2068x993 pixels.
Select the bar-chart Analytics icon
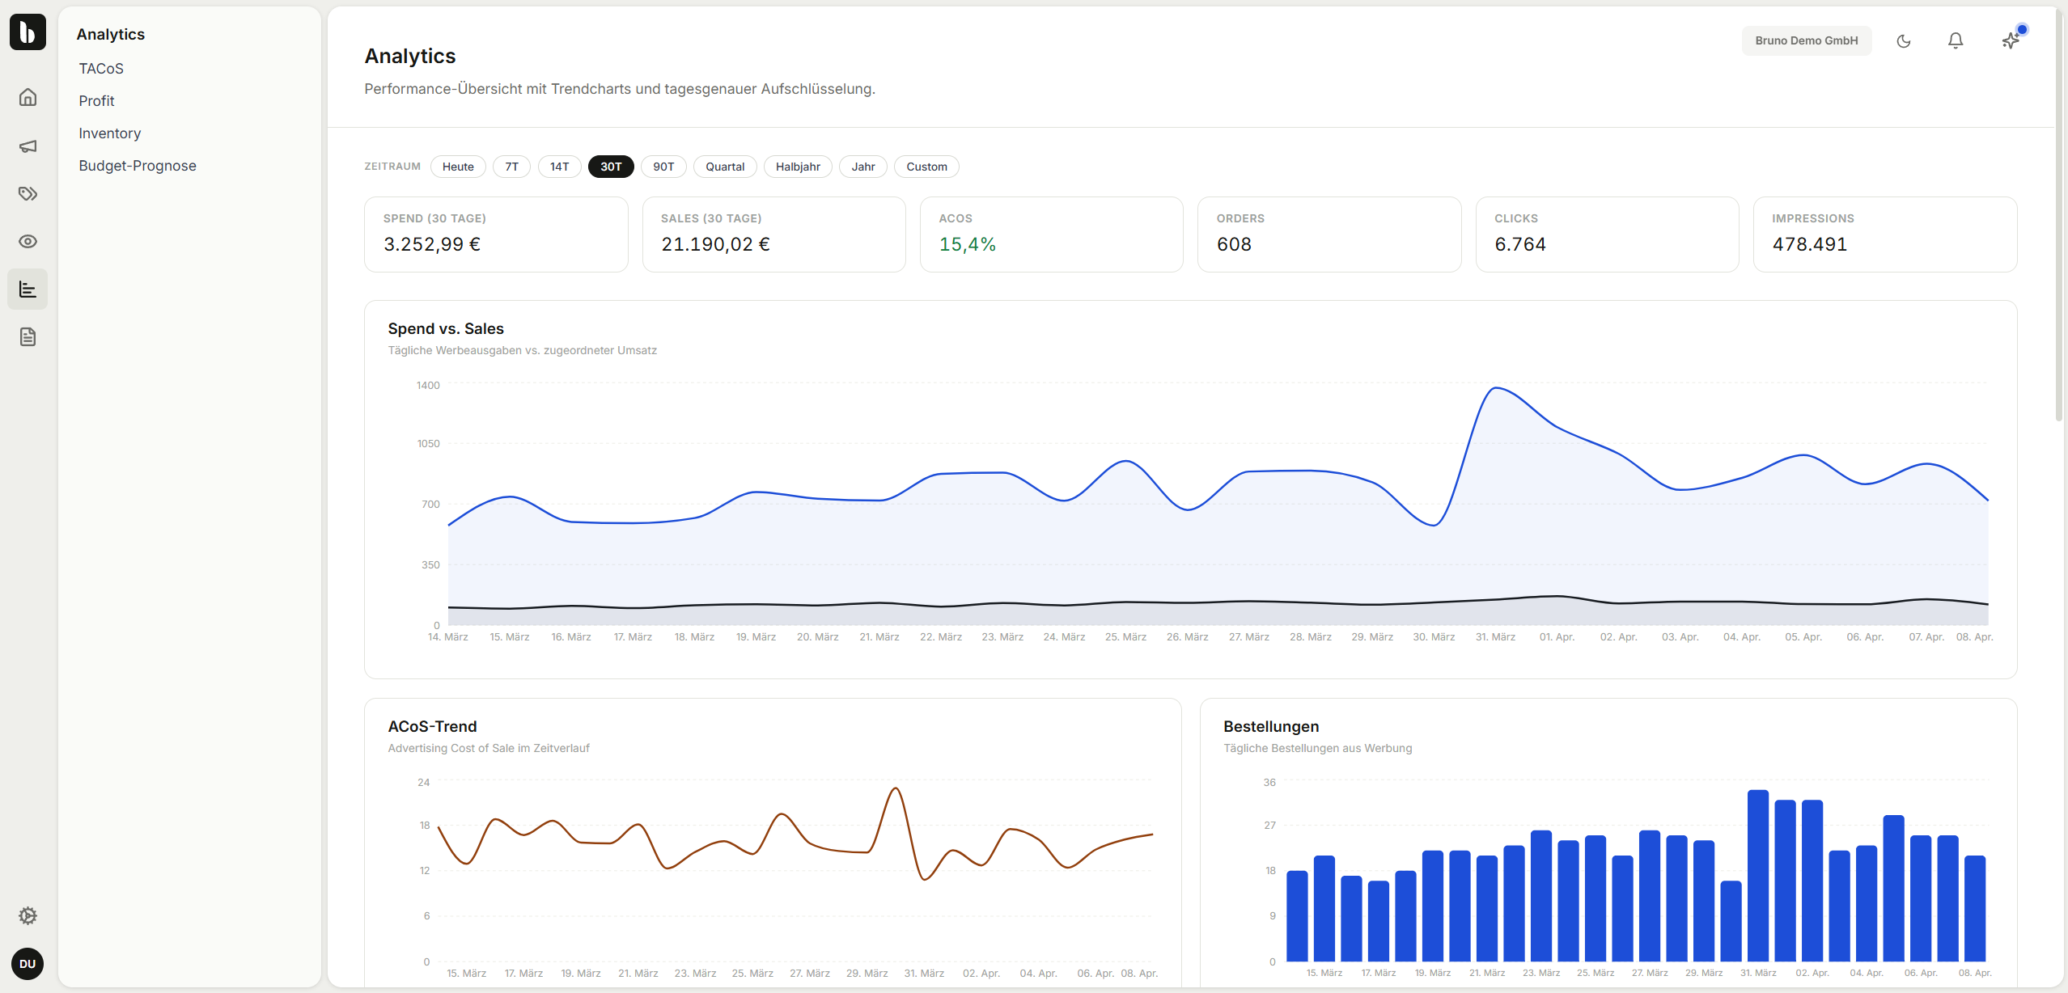[28, 289]
